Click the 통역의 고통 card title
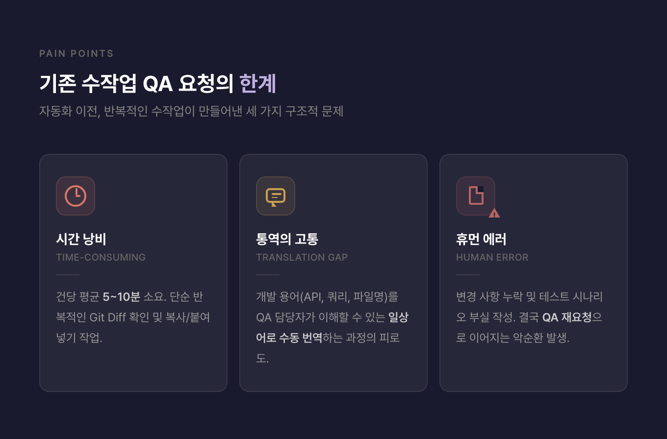The image size is (667, 439). pyautogui.click(x=287, y=239)
